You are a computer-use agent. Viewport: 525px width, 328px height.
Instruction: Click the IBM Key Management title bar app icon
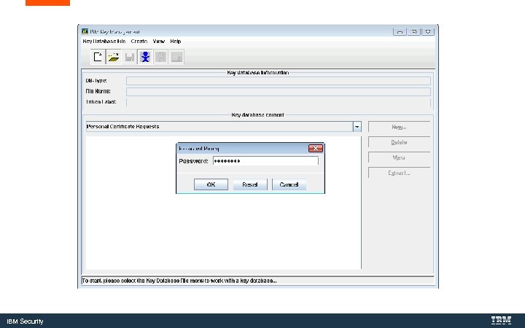(x=85, y=31)
